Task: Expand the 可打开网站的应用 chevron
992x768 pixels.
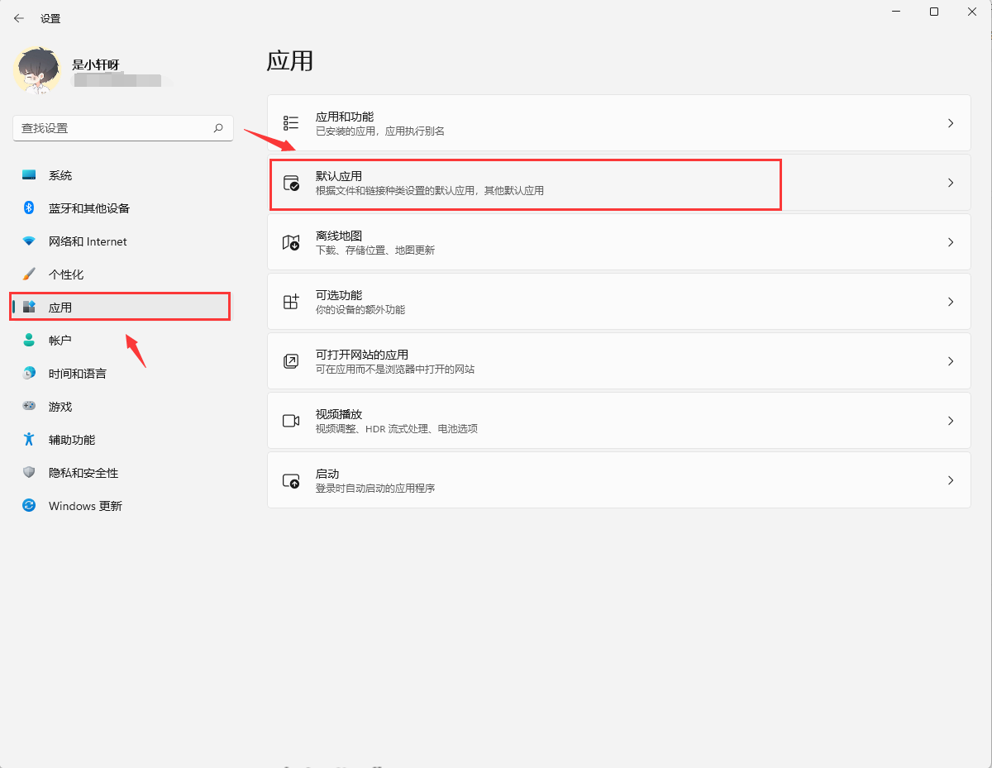Action: coord(950,360)
